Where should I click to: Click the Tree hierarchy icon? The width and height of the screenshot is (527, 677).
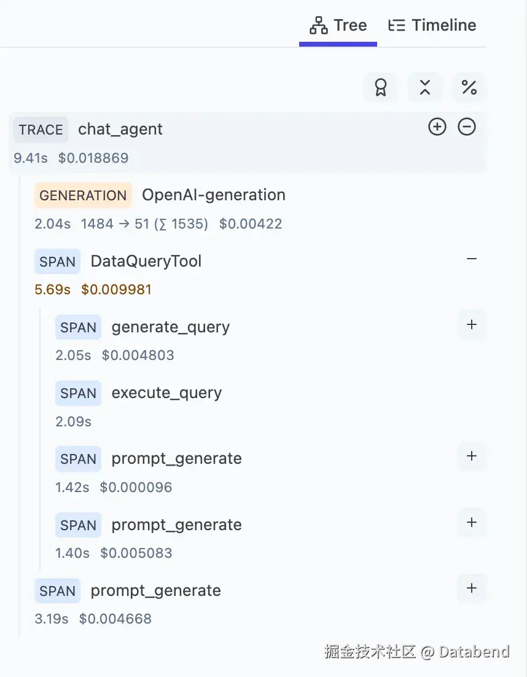click(x=318, y=26)
